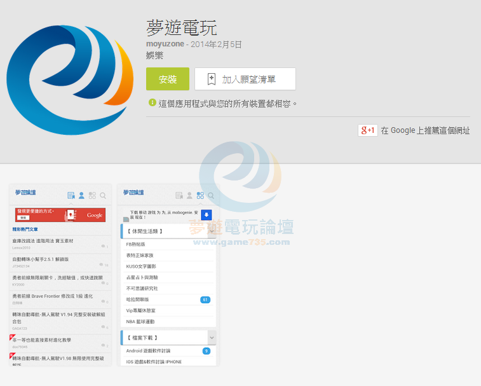The image size is (481, 386).
Task: Click the blue 61 badge beside 哈拉閒聊版
Action: pyautogui.click(x=205, y=300)
